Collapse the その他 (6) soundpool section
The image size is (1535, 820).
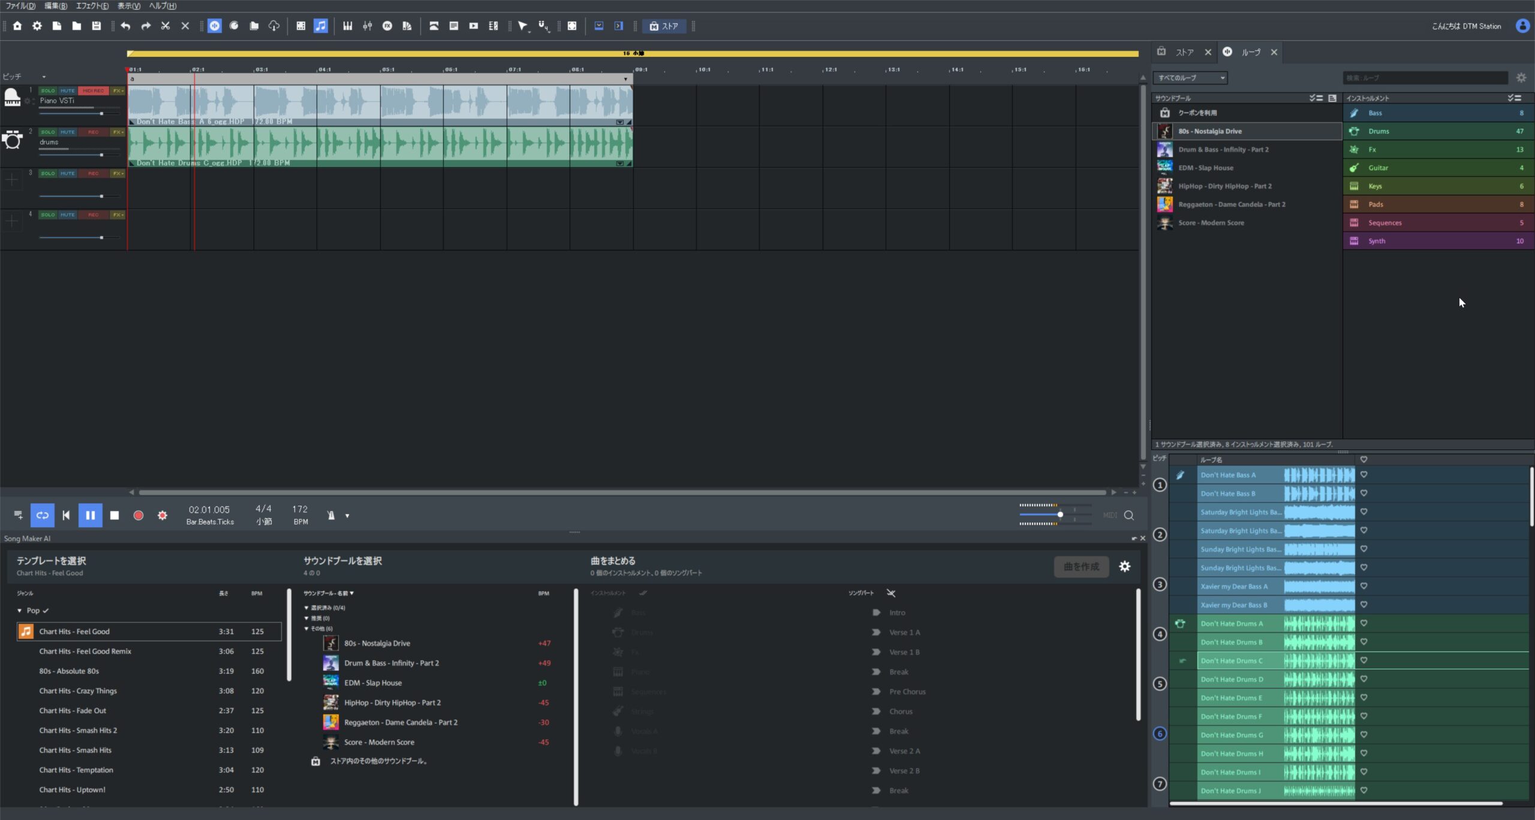tap(308, 628)
